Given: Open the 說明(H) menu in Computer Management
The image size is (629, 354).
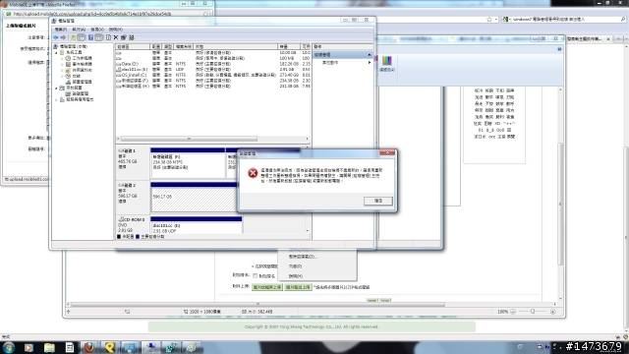Looking at the screenshot, I should (116, 29).
